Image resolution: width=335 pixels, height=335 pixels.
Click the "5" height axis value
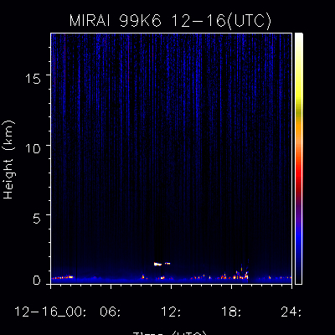click(37, 219)
